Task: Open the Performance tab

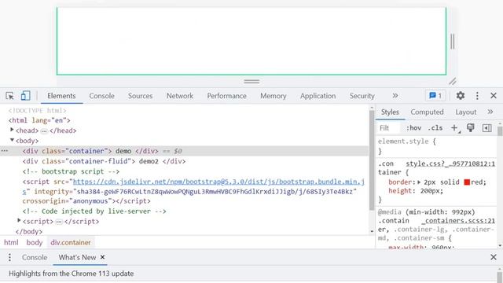Action: [x=226, y=96]
